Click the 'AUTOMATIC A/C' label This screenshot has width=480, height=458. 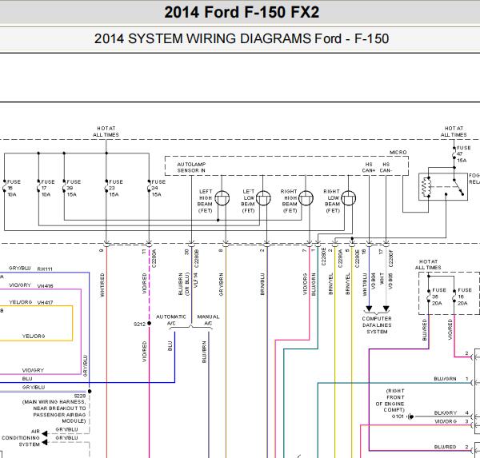[171, 320]
